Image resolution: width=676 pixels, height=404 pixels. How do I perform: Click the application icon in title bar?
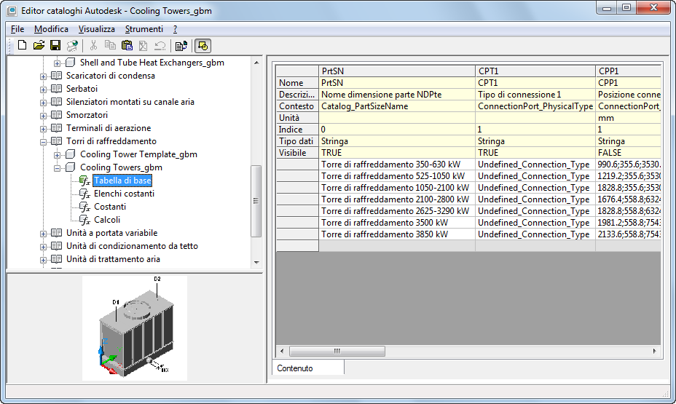[12, 11]
